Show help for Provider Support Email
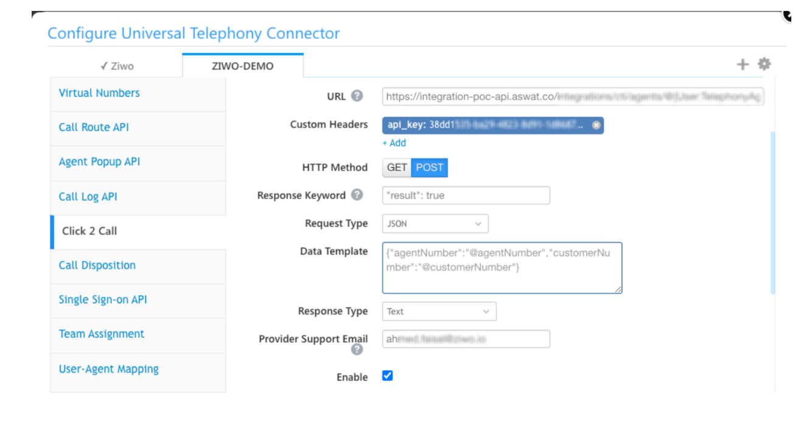812x429 pixels. (x=357, y=349)
